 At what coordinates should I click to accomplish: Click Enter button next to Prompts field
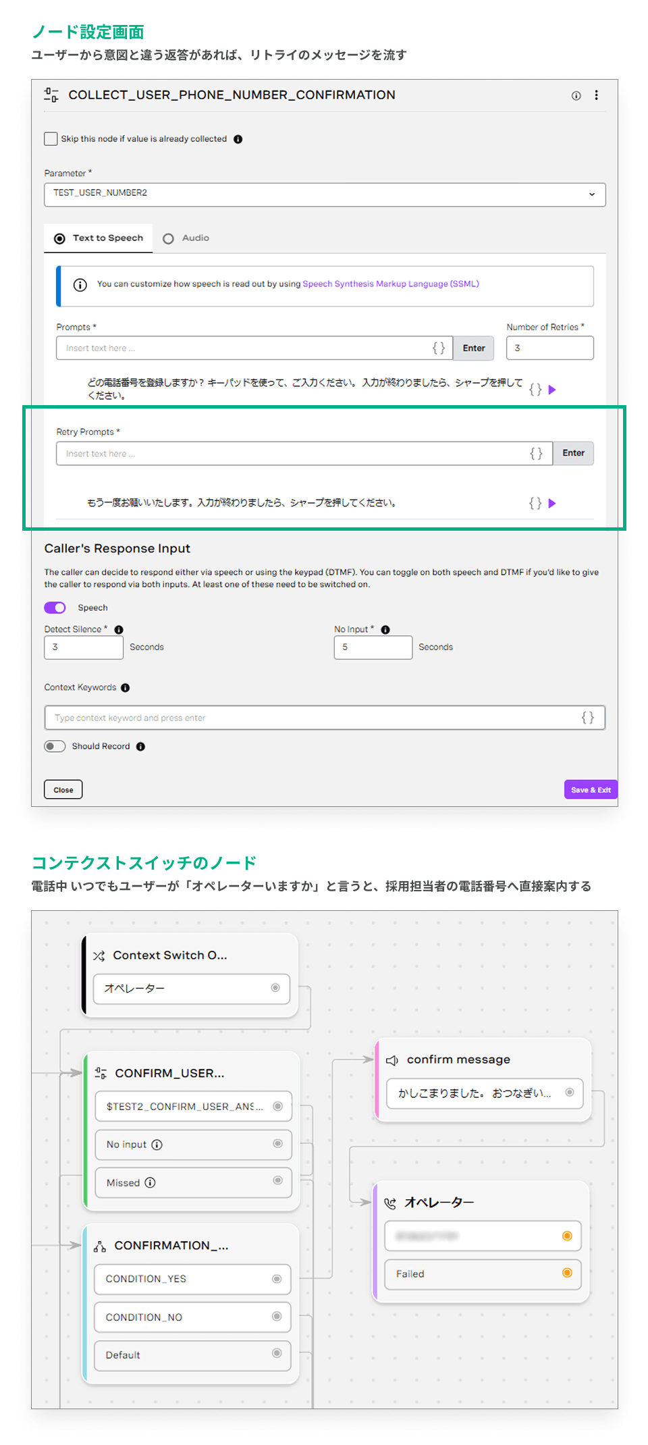tap(474, 348)
